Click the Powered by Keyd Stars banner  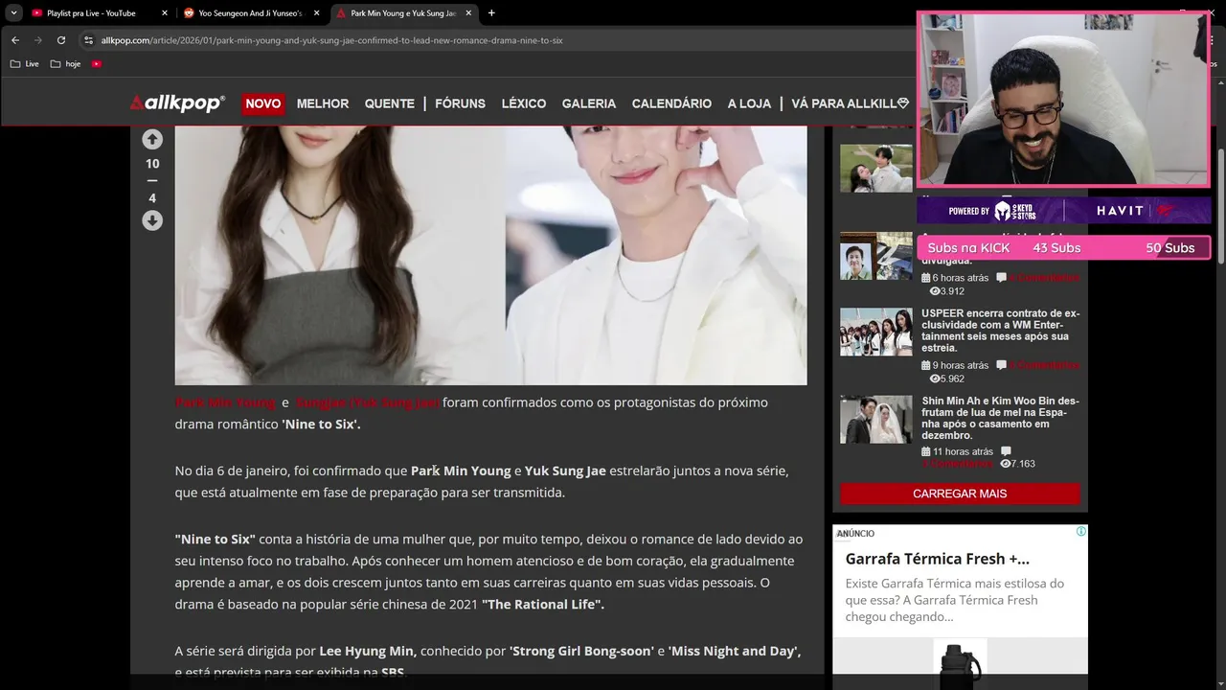pos(1063,211)
